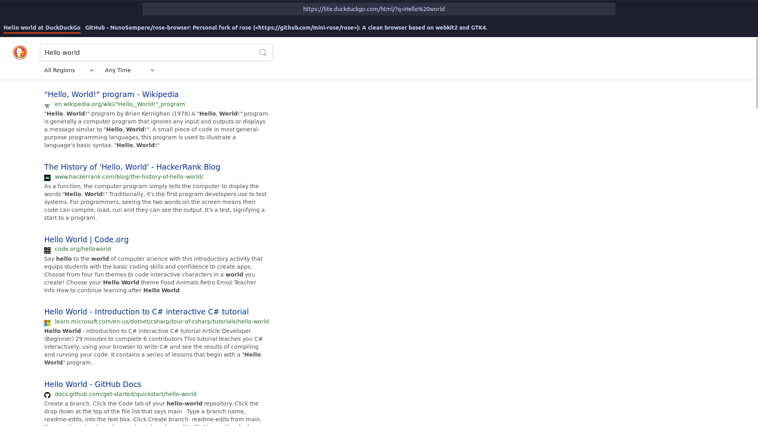Open "Hello, World!" program Wikipedia result

111,94
